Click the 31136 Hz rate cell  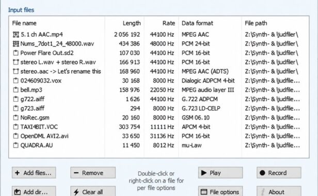tap(162, 136)
